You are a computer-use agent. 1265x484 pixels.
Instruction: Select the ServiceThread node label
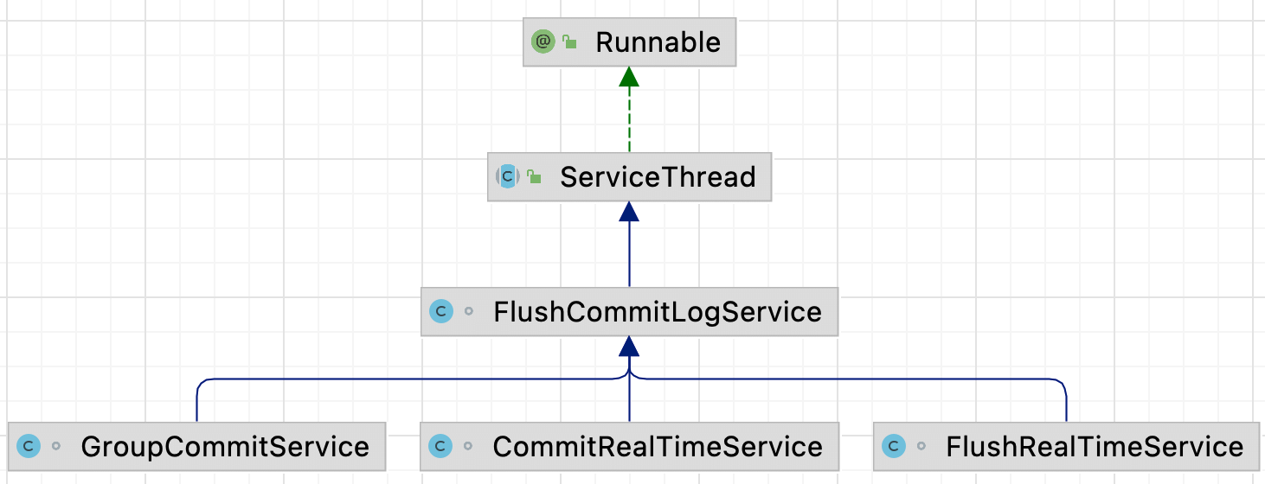[658, 177]
